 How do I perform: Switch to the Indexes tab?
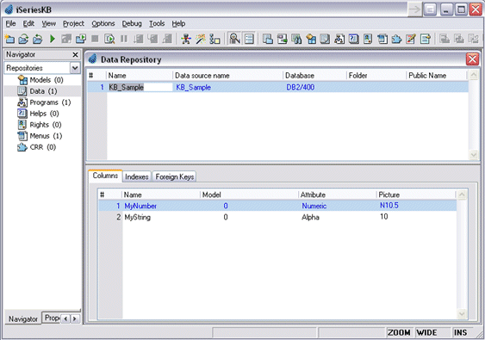(x=137, y=176)
